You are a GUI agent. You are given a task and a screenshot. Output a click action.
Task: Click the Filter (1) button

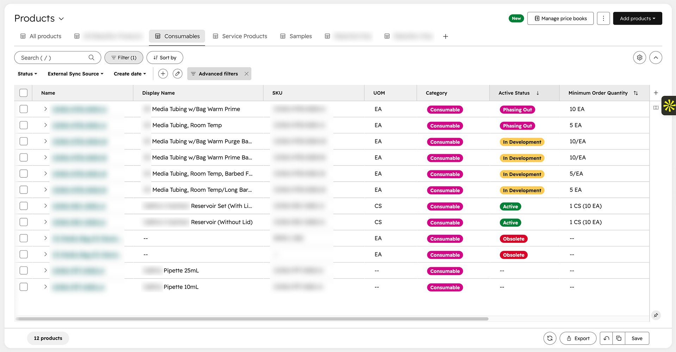pos(124,57)
